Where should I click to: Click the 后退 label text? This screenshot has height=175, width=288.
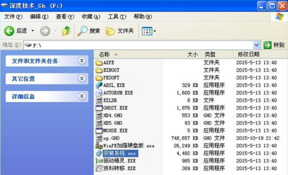(x=22, y=31)
